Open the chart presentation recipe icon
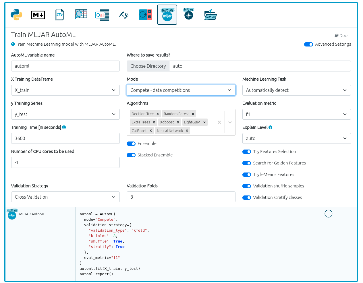Image resolution: width=363 pixels, height=283 pixels. tap(102, 15)
